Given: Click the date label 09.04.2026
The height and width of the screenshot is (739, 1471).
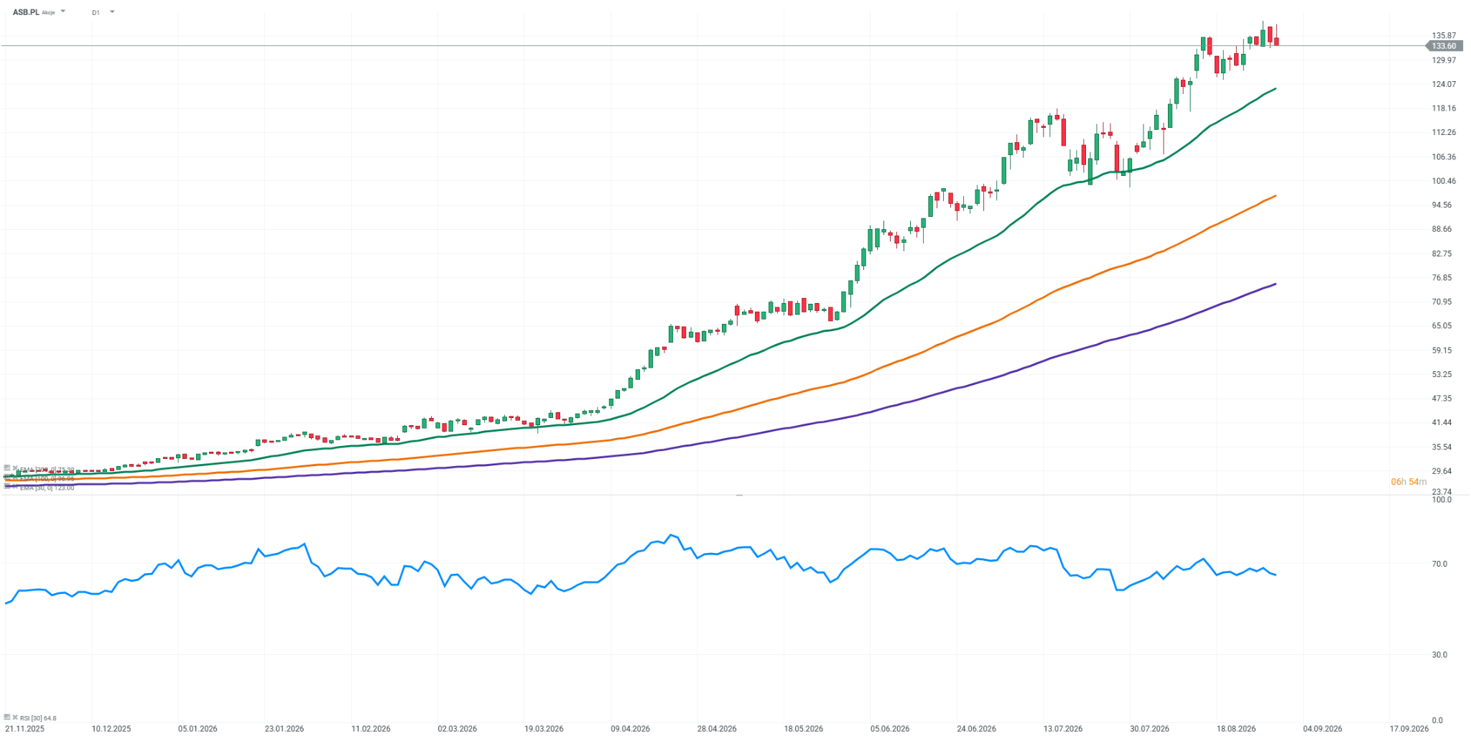Looking at the screenshot, I should tap(631, 728).
